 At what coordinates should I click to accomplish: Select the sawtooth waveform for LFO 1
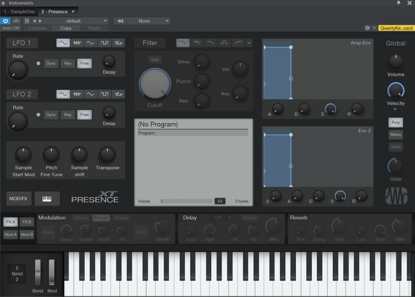[77, 43]
